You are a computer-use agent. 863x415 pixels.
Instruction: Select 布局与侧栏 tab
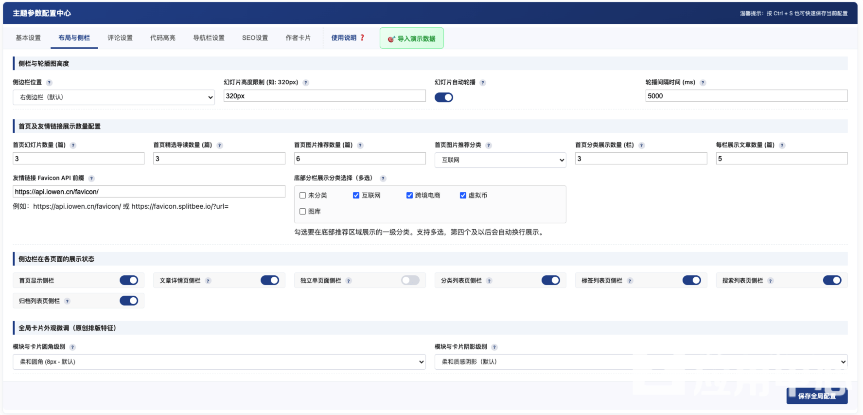coord(74,38)
